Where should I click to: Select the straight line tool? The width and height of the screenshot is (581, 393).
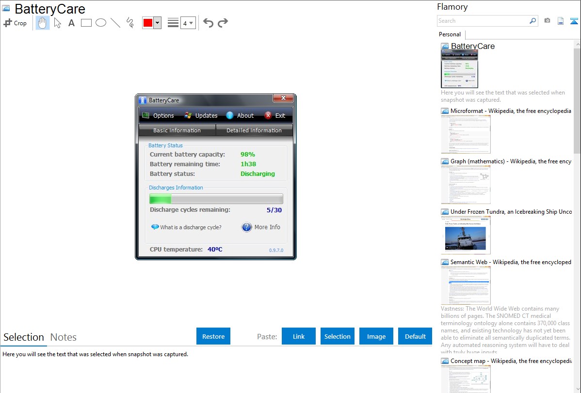[x=115, y=23]
